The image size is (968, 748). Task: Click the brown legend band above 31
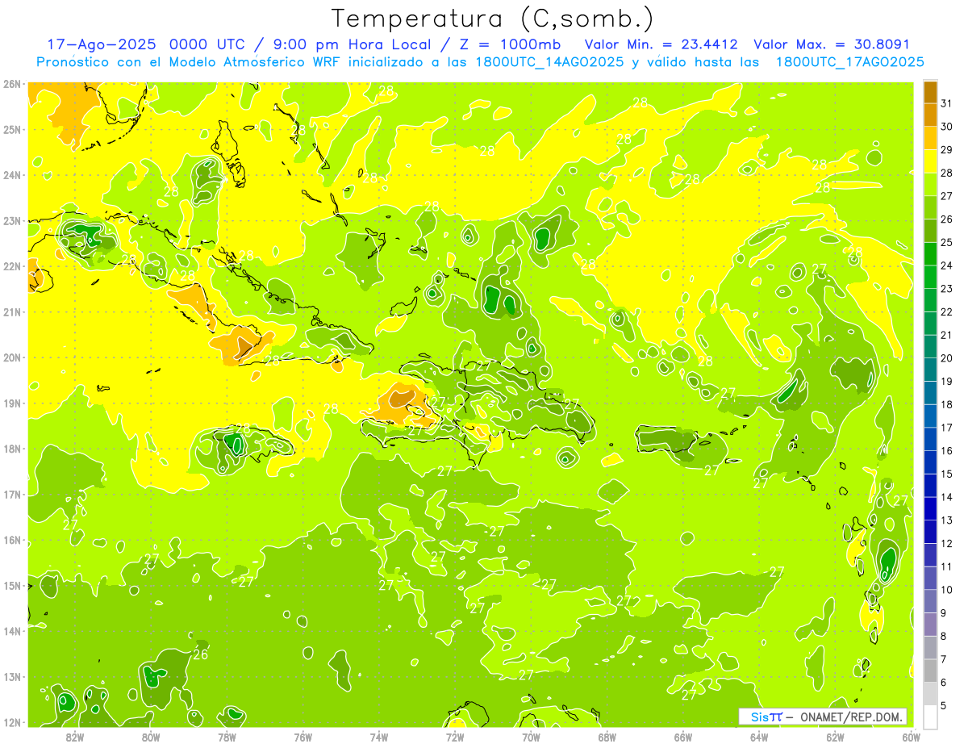930,92
